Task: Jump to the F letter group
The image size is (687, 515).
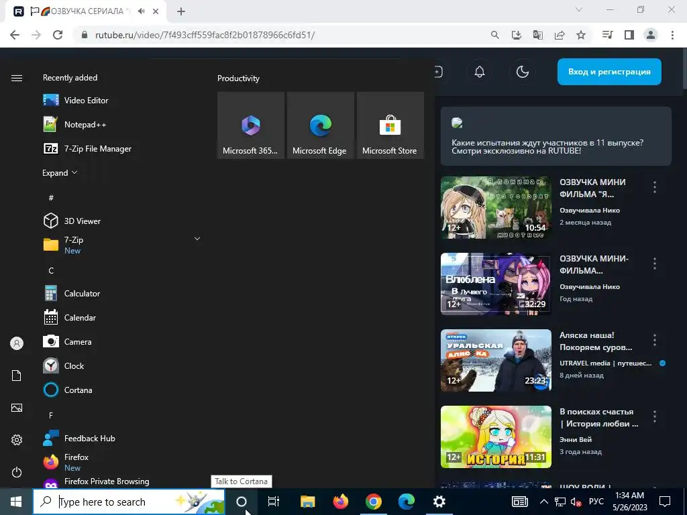Action: point(51,415)
